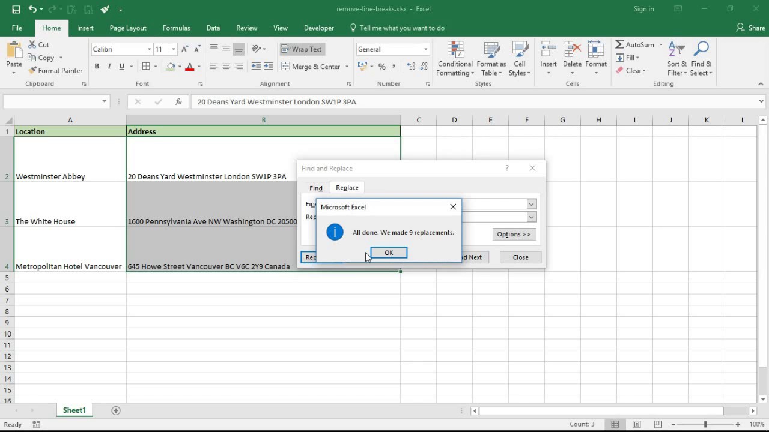Viewport: 769px width, 432px height.
Task: Apply align left to the cells
Action: pos(214,67)
